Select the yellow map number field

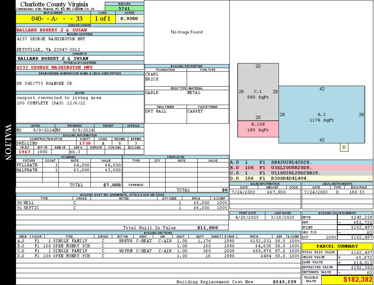[53, 19]
